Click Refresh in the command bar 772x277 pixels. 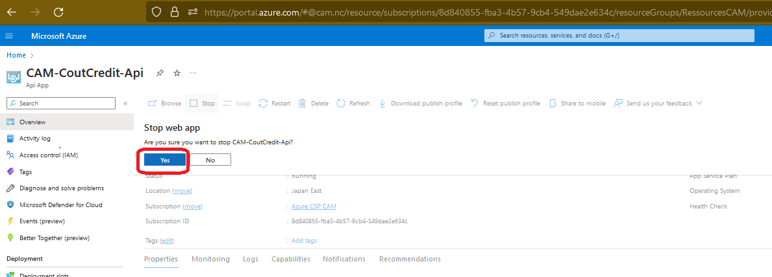353,103
